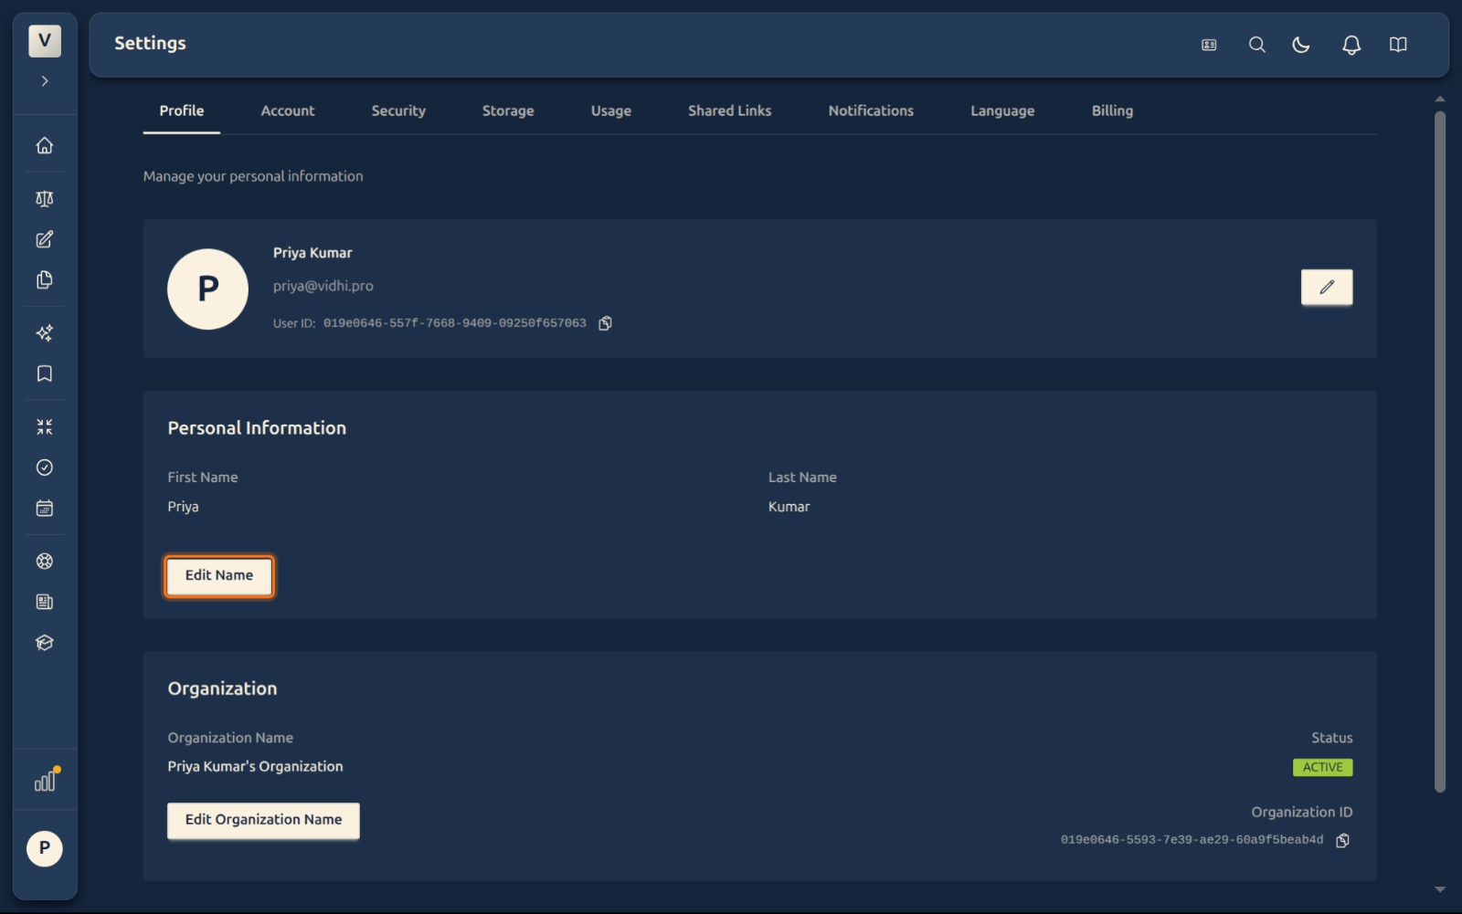The height and width of the screenshot is (914, 1462).
Task: Switch to the Usage tab
Action: pos(611,110)
